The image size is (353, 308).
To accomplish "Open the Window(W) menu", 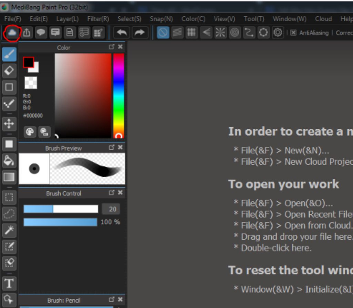I will (x=290, y=19).
